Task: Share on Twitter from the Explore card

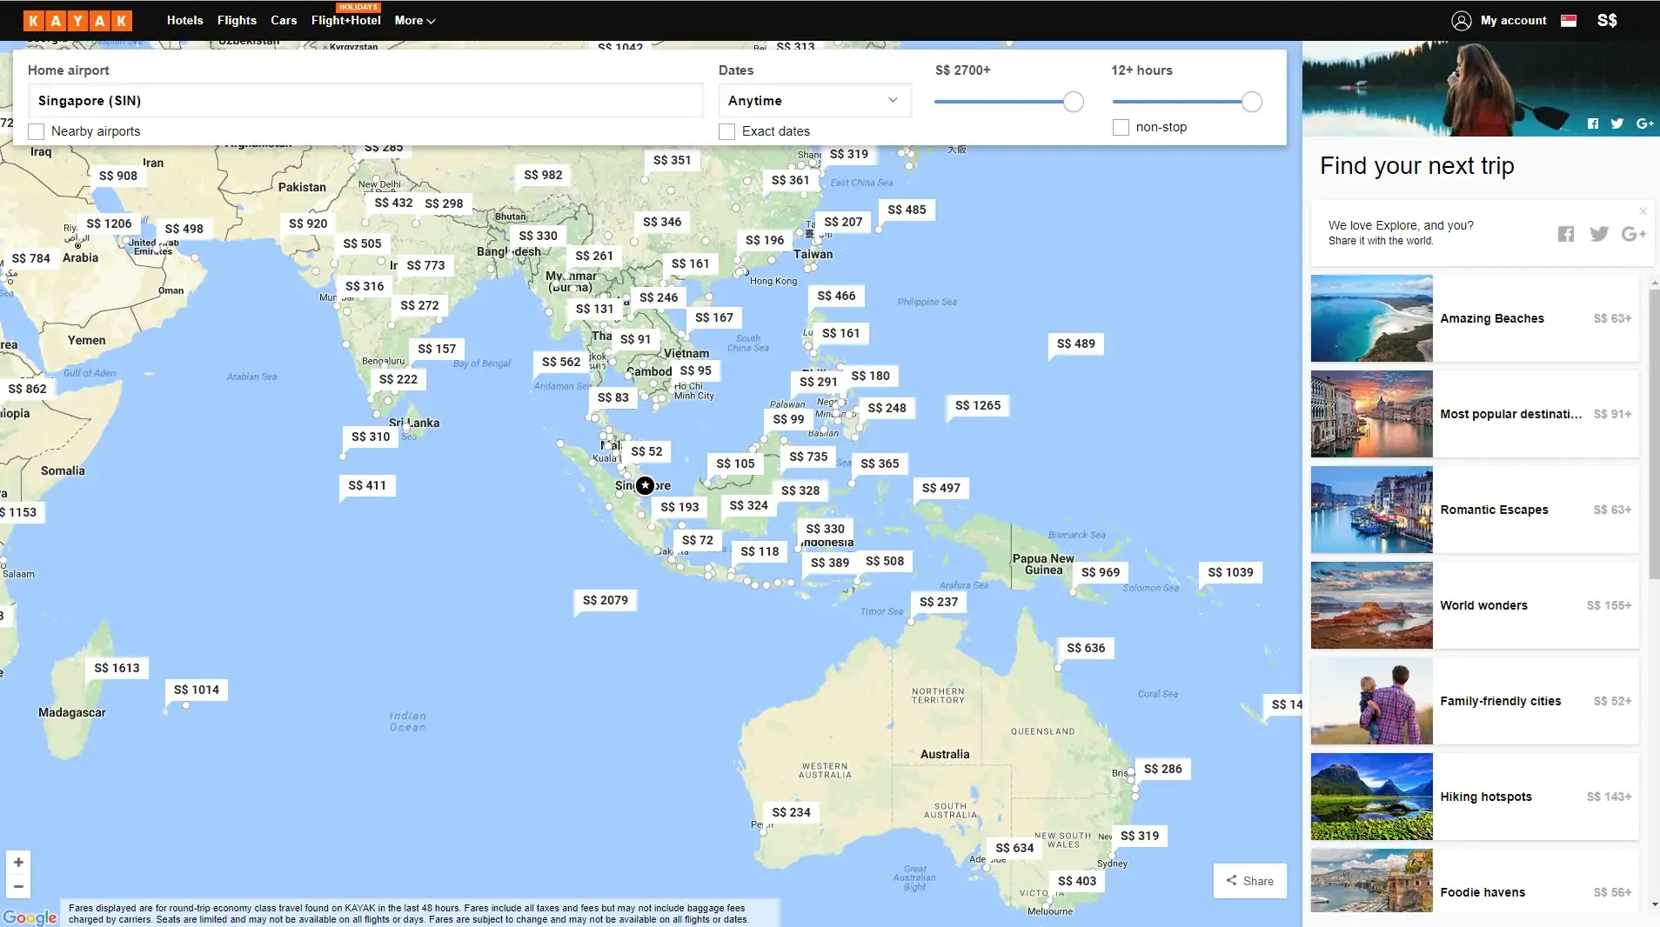Action: coord(1599,233)
